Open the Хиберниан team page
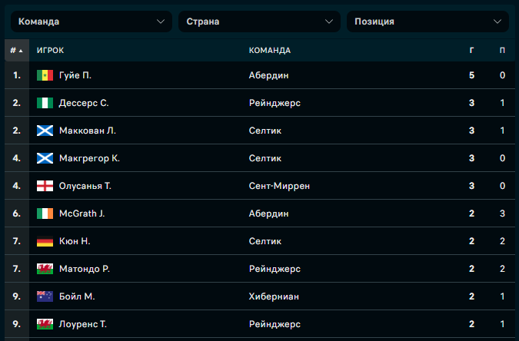Image resolution: width=519 pixels, height=341 pixels. click(274, 296)
